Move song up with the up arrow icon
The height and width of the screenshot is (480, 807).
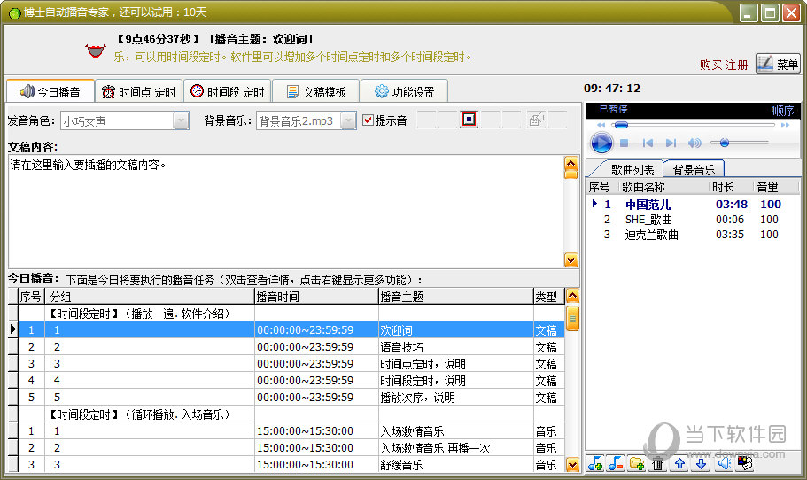point(679,463)
